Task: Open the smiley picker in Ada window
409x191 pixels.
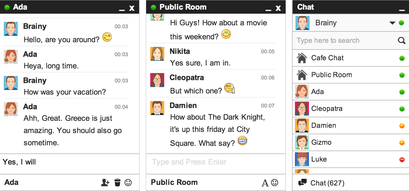Action: (128, 183)
